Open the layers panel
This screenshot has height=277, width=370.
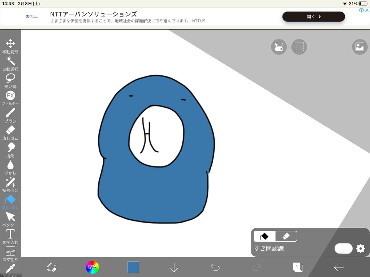click(297, 267)
